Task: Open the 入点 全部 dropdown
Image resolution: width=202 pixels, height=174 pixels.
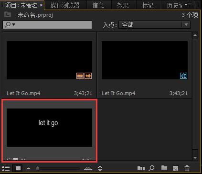Action: coord(154,25)
